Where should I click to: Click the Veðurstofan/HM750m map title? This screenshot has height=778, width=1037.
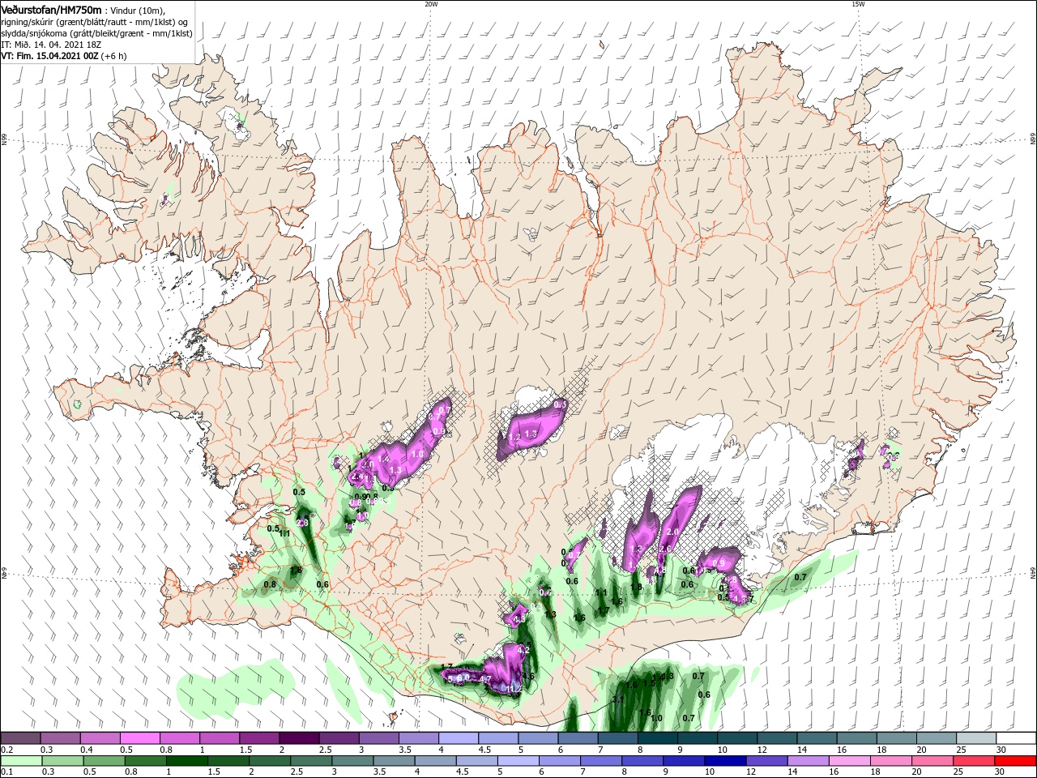click(51, 9)
